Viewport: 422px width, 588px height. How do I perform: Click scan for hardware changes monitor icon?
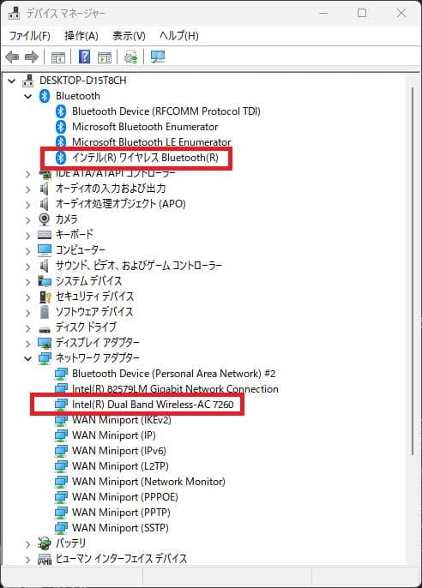click(x=158, y=57)
